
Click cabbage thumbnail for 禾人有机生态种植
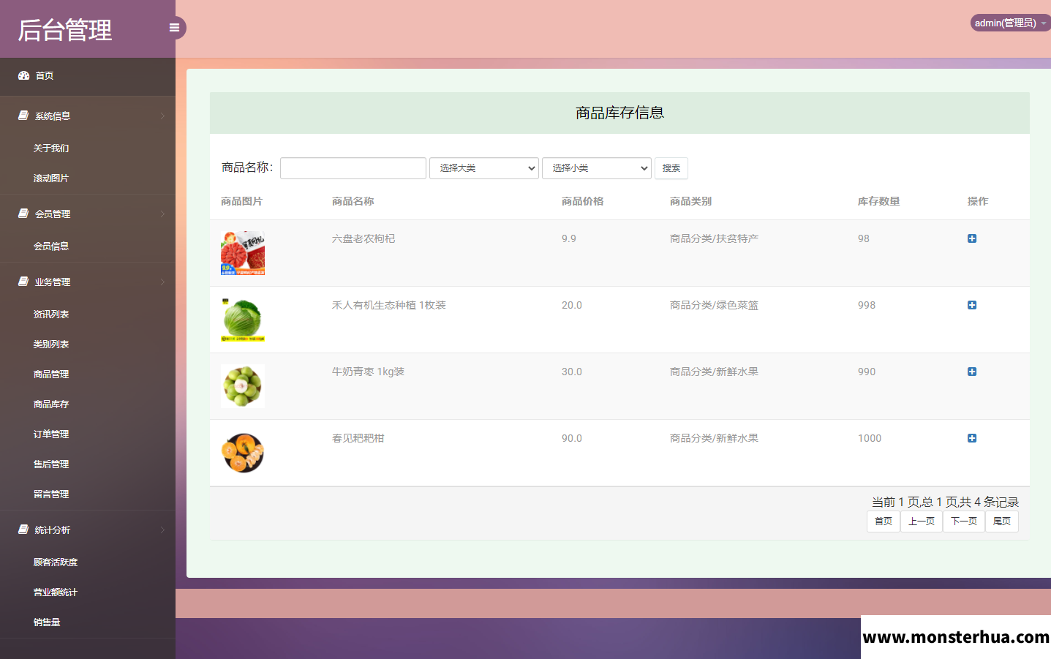pos(243,320)
